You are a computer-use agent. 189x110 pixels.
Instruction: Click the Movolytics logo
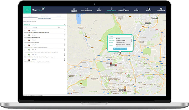point(38,9)
